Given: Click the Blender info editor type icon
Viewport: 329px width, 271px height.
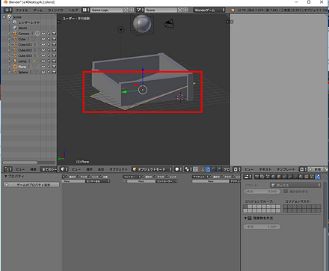Looking at the screenshot, I should pyautogui.click(x=7, y=10).
